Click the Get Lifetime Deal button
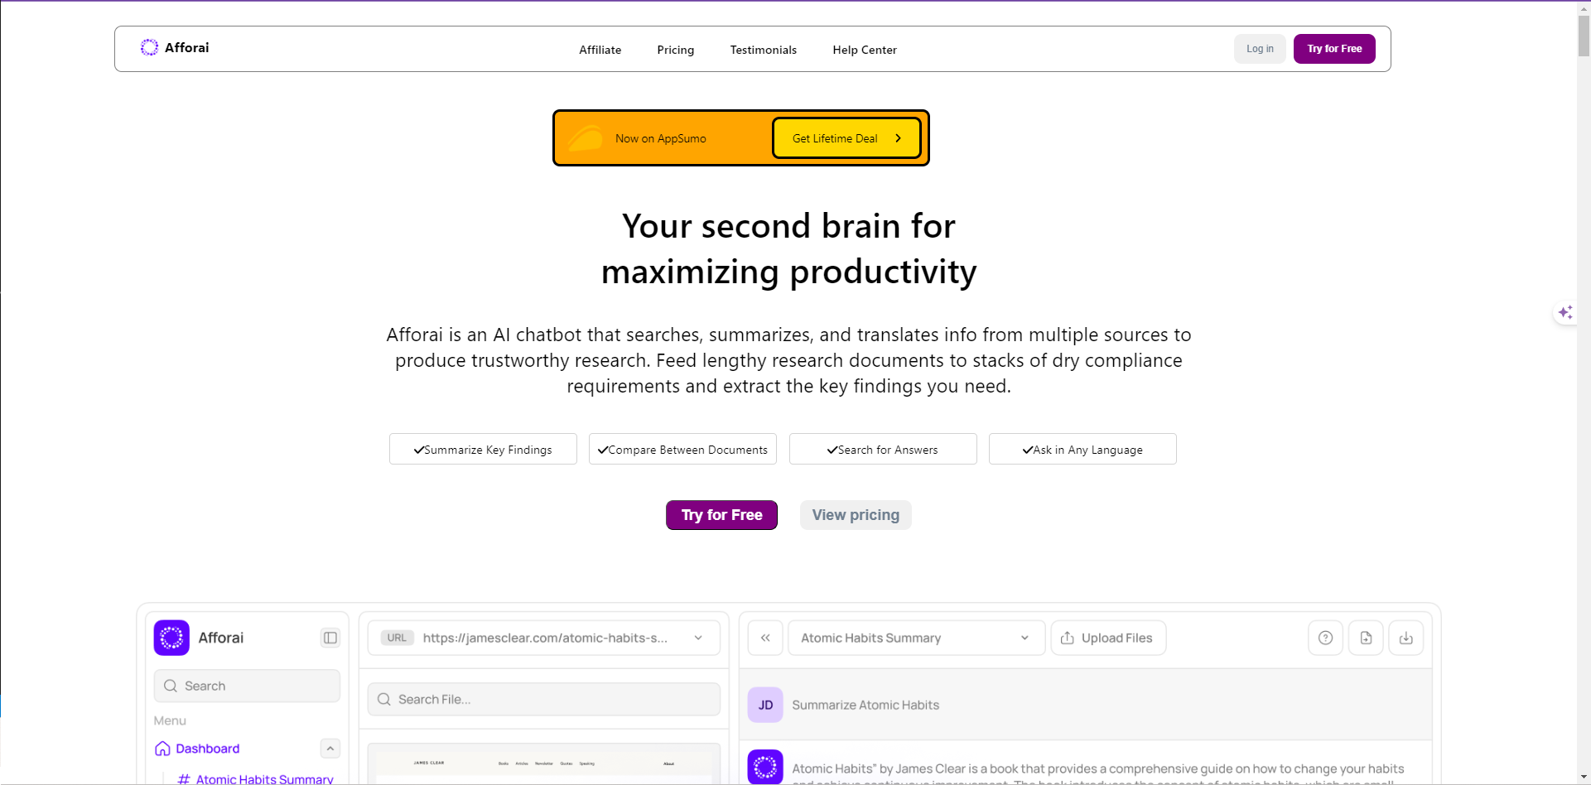Image resolution: width=1591 pixels, height=785 pixels. coord(846,138)
